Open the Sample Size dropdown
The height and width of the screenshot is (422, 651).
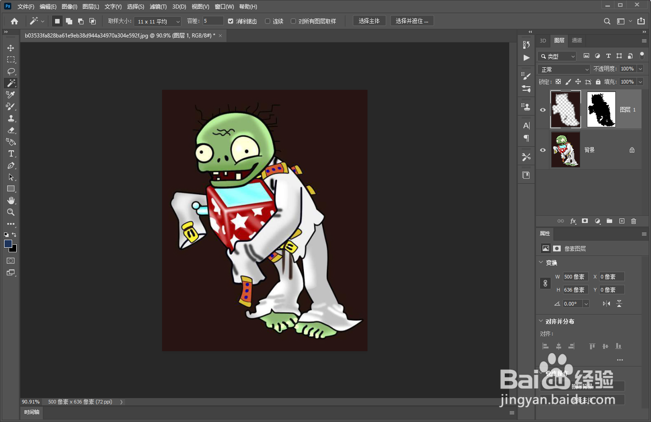click(158, 21)
